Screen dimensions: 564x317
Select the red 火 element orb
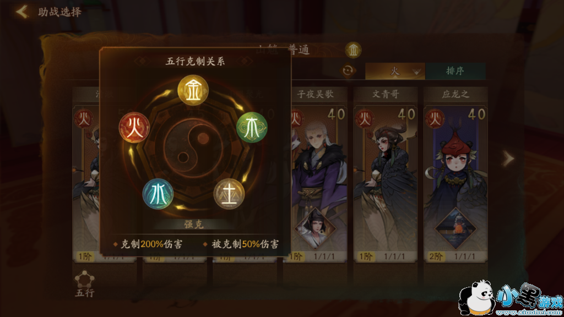coord(134,128)
